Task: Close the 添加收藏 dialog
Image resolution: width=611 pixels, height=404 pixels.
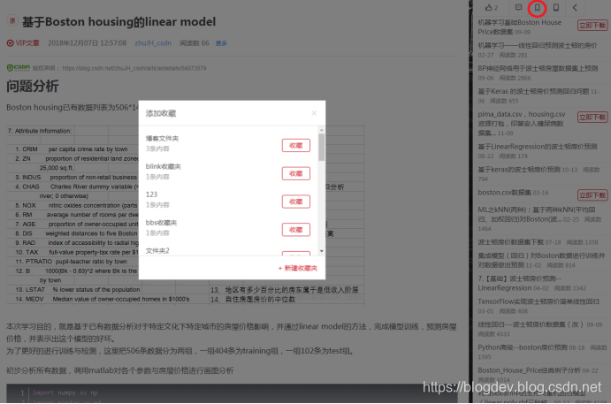Action: (x=314, y=113)
